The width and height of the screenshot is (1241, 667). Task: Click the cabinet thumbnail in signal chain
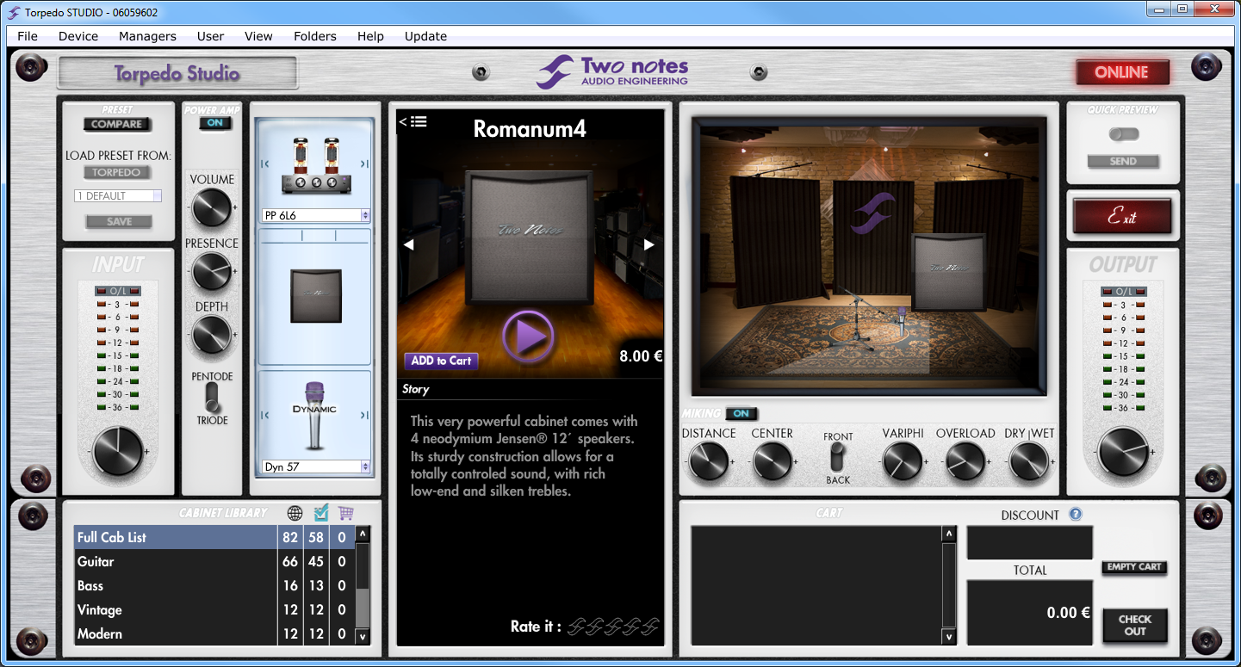point(315,295)
